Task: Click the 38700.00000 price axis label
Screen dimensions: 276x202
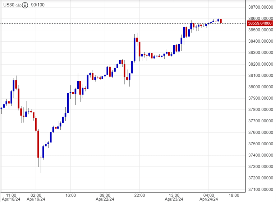Action: (259, 7)
